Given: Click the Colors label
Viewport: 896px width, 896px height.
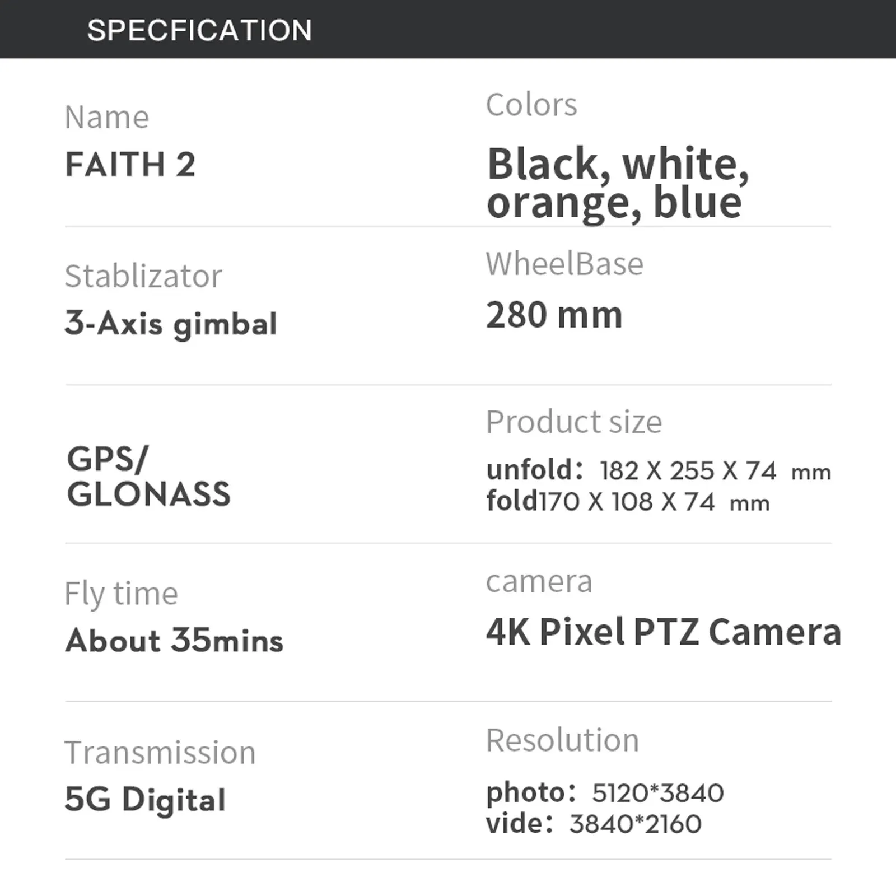Looking at the screenshot, I should coord(531,105).
